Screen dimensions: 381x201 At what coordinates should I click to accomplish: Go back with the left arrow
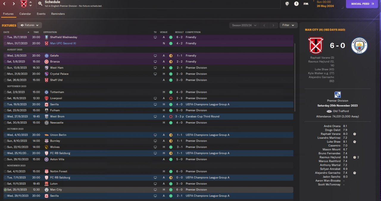tap(4, 4)
